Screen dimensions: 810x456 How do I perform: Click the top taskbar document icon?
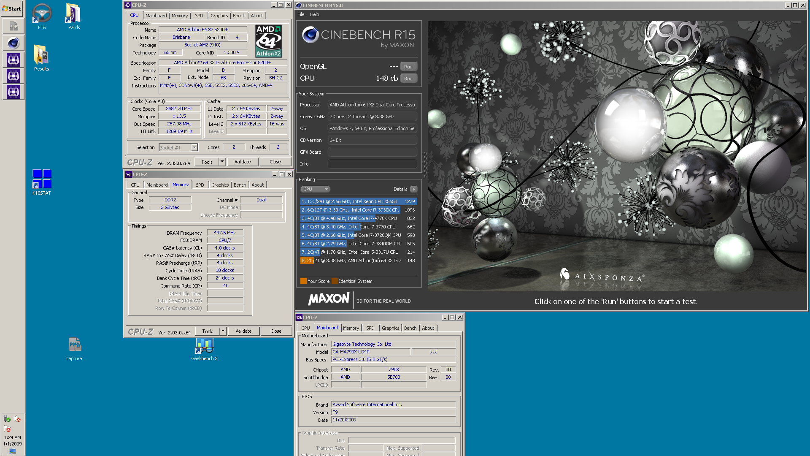click(13, 26)
